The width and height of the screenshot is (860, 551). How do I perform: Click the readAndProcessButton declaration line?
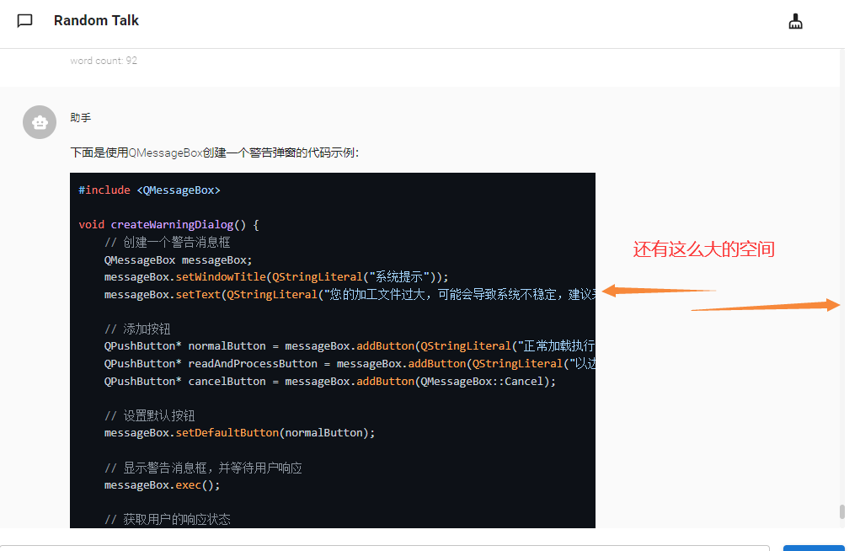[x=350, y=364]
